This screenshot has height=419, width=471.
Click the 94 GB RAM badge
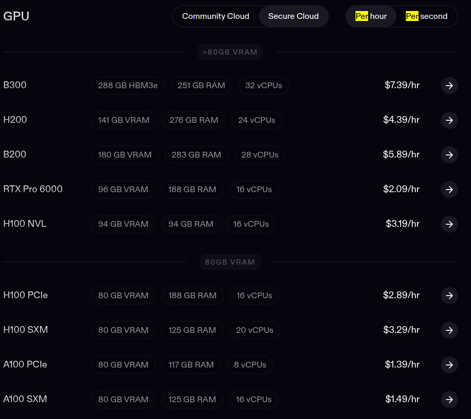191,224
